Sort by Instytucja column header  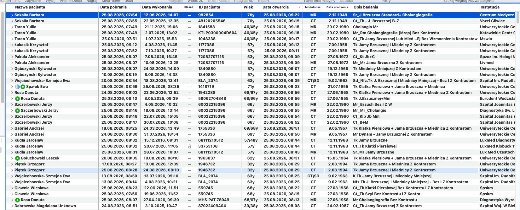coord(490,7)
